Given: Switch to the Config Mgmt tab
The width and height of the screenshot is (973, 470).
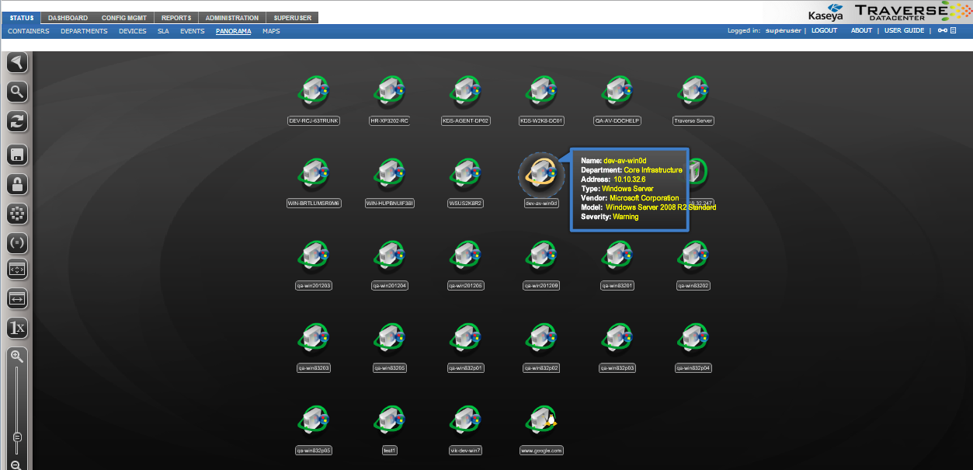Looking at the screenshot, I should (124, 18).
